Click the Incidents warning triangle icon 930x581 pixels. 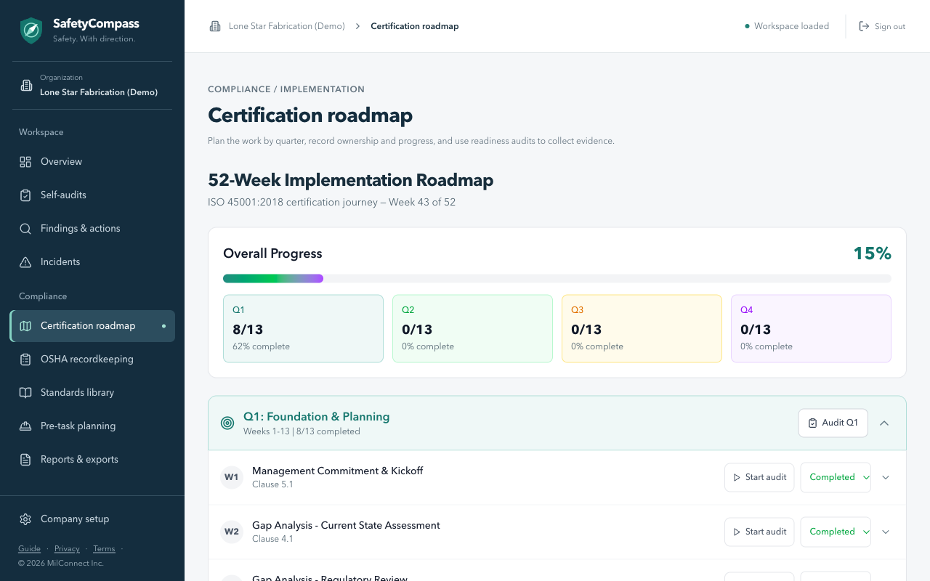tap(25, 262)
